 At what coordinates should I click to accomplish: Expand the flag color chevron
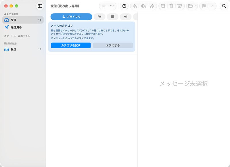click(x=212, y=6)
